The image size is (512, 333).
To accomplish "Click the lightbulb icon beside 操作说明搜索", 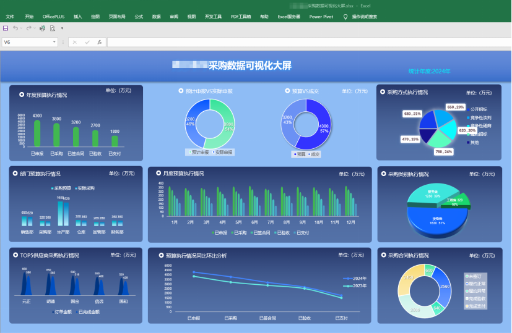I will tap(345, 17).
